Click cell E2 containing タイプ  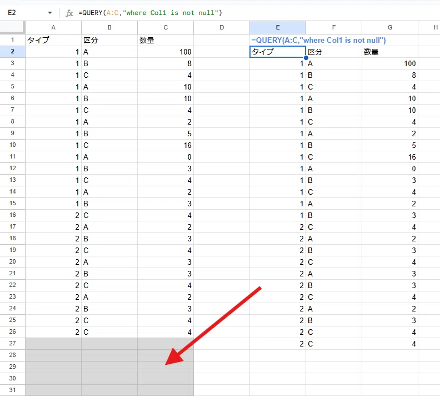(278, 52)
